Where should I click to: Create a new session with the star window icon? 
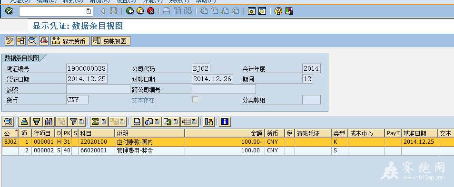(252, 11)
